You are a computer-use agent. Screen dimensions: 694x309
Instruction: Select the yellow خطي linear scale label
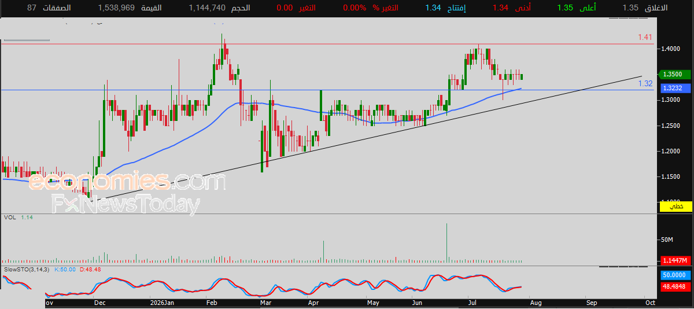(x=675, y=206)
